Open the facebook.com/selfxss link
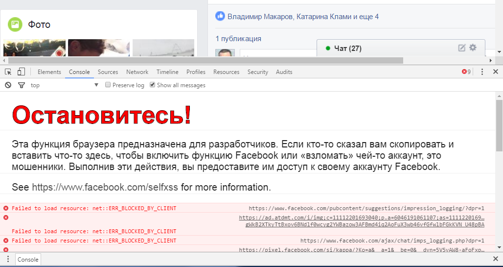Viewport: 503px width, 267px height. pyautogui.click(x=105, y=187)
